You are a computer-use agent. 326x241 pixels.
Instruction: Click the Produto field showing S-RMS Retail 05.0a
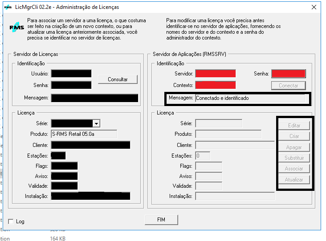click(84, 134)
